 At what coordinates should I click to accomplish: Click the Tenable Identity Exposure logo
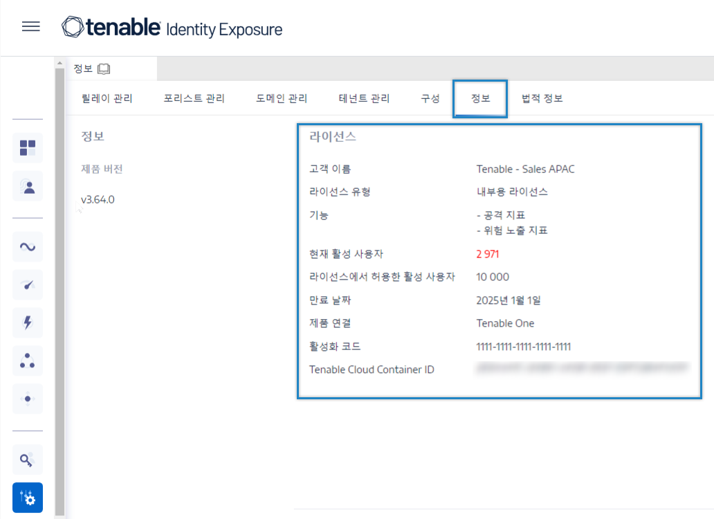(172, 27)
